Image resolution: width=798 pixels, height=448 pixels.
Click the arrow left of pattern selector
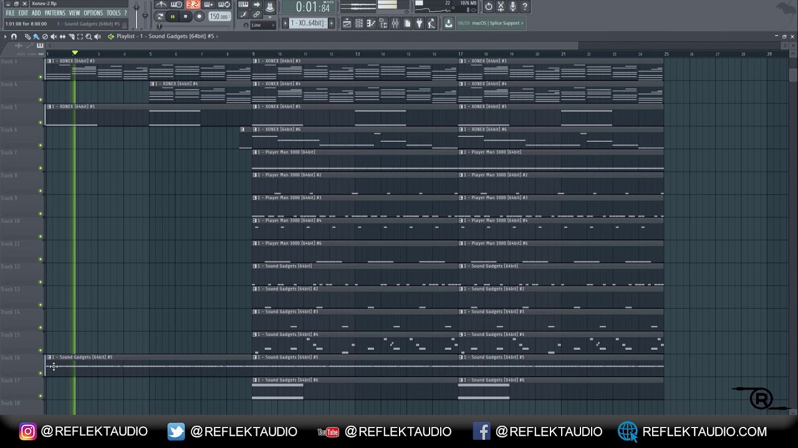click(x=285, y=23)
